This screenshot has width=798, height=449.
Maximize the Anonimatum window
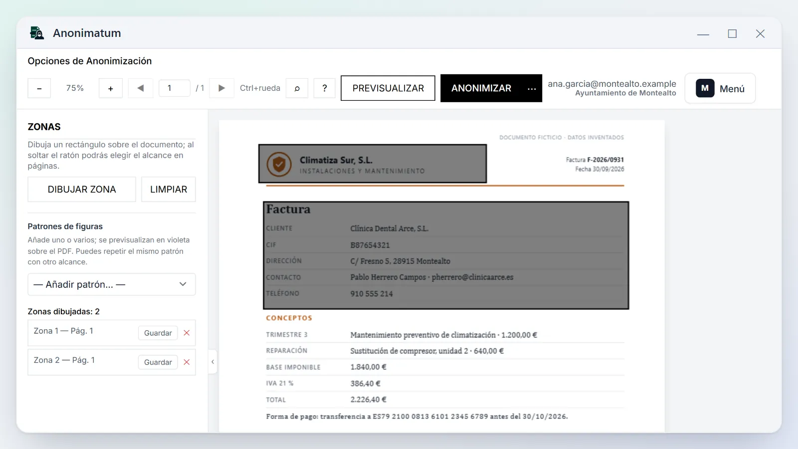pyautogui.click(x=732, y=34)
